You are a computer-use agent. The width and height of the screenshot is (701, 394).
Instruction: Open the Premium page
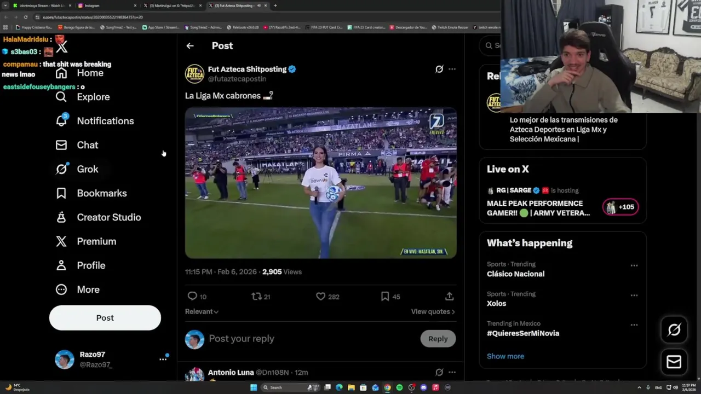point(85,241)
